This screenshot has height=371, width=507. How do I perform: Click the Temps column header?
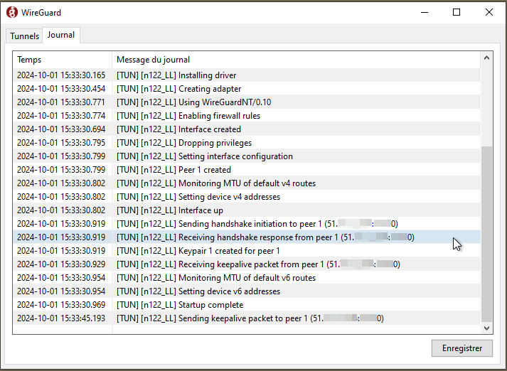63,60
